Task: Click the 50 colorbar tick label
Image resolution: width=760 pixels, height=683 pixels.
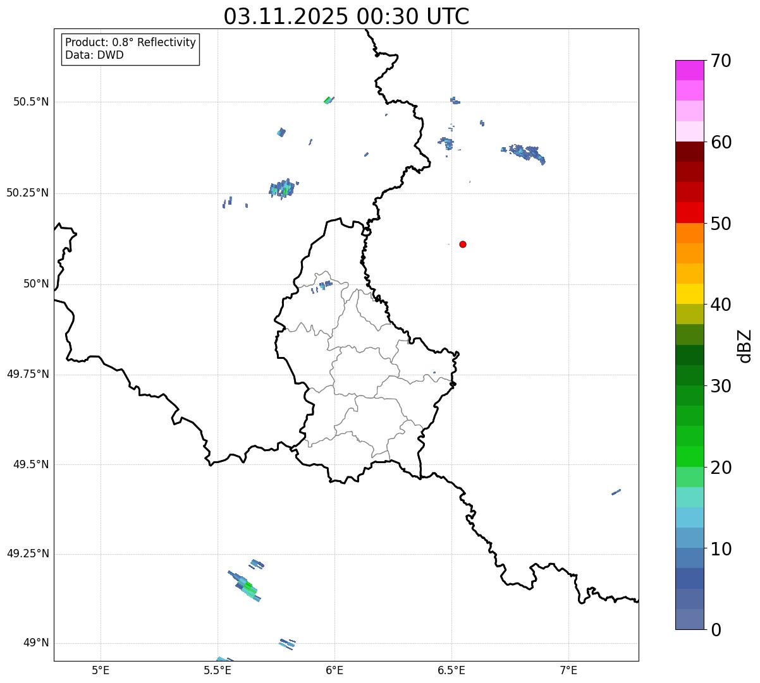Action: click(x=721, y=224)
